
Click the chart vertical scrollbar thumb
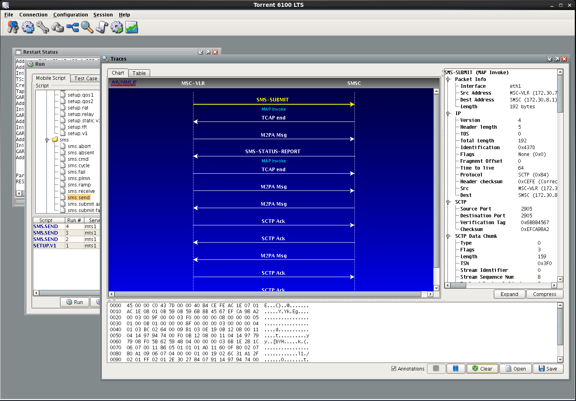437,181
